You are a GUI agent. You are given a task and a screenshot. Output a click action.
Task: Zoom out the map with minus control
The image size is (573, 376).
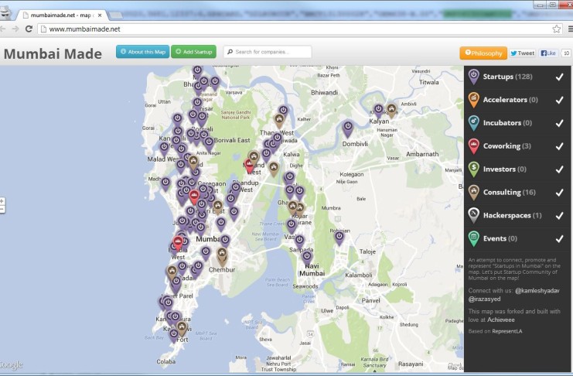pos(2,209)
